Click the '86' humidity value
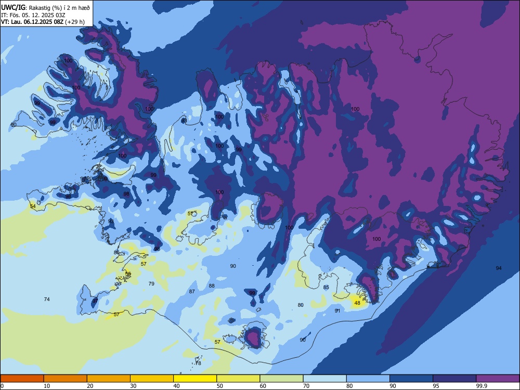 click(116, 252)
